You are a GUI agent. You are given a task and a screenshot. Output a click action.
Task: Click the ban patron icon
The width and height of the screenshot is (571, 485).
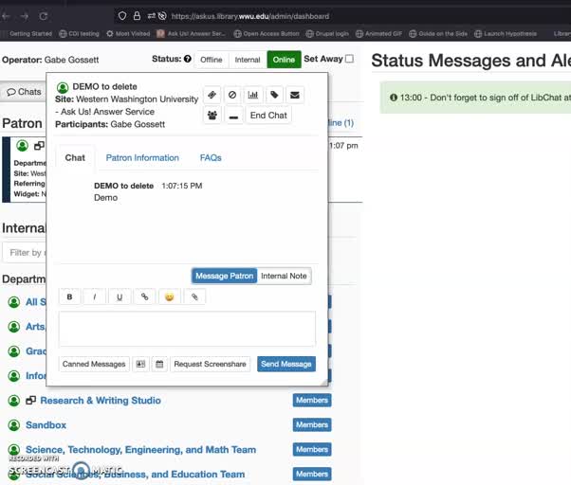(232, 95)
